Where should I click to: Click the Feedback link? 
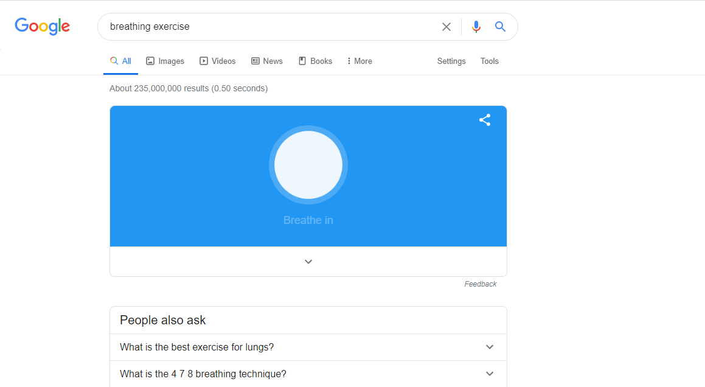coord(481,284)
